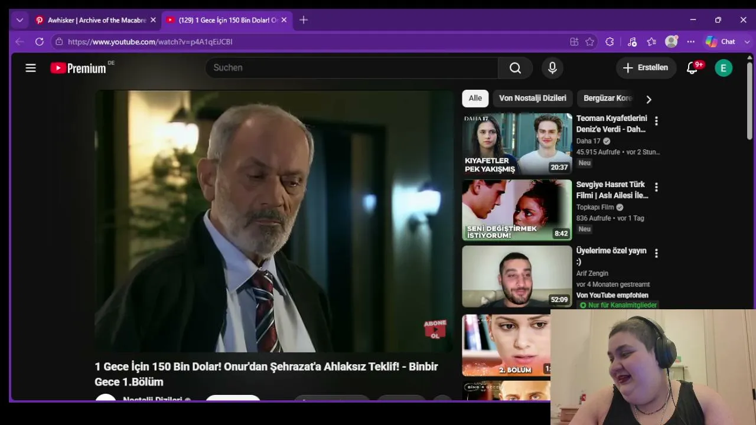Image resolution: width=756 pixels, height=425 pixels.
Task: Open the Copilot Chat button
Action: click(720, 42)
